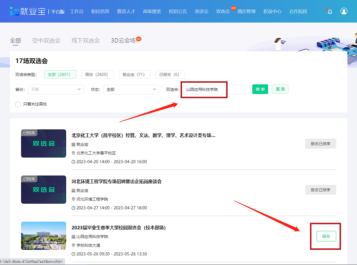Open the notification bell icon

pos(330,12)
